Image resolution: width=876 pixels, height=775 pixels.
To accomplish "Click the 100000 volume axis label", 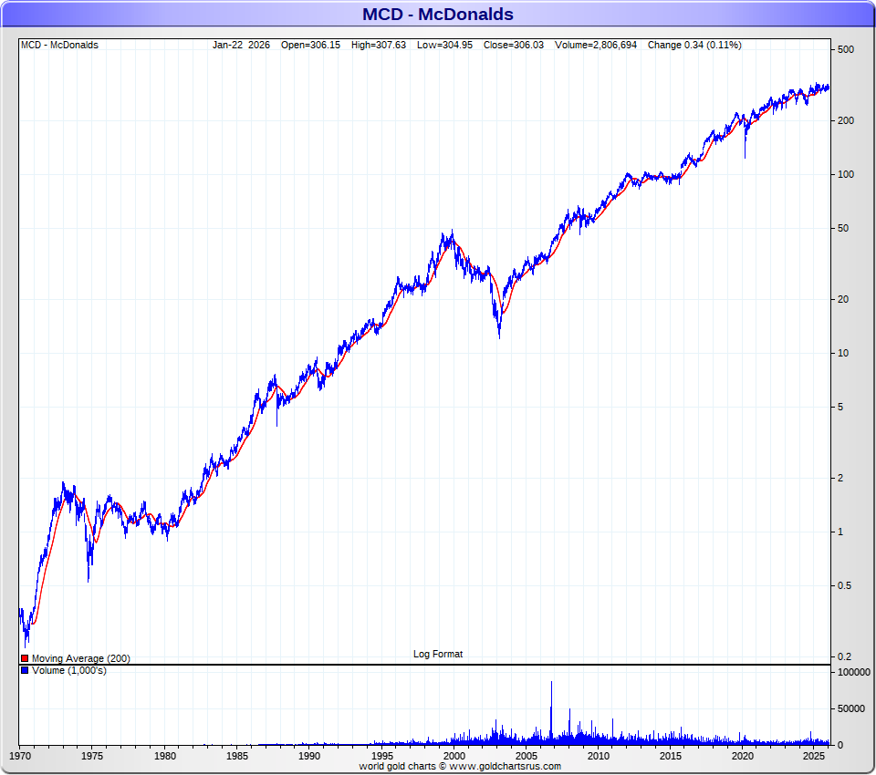I will [854, 673].
